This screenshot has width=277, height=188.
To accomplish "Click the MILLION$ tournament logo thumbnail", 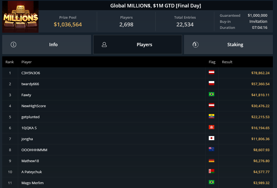I will coord(20,16).
